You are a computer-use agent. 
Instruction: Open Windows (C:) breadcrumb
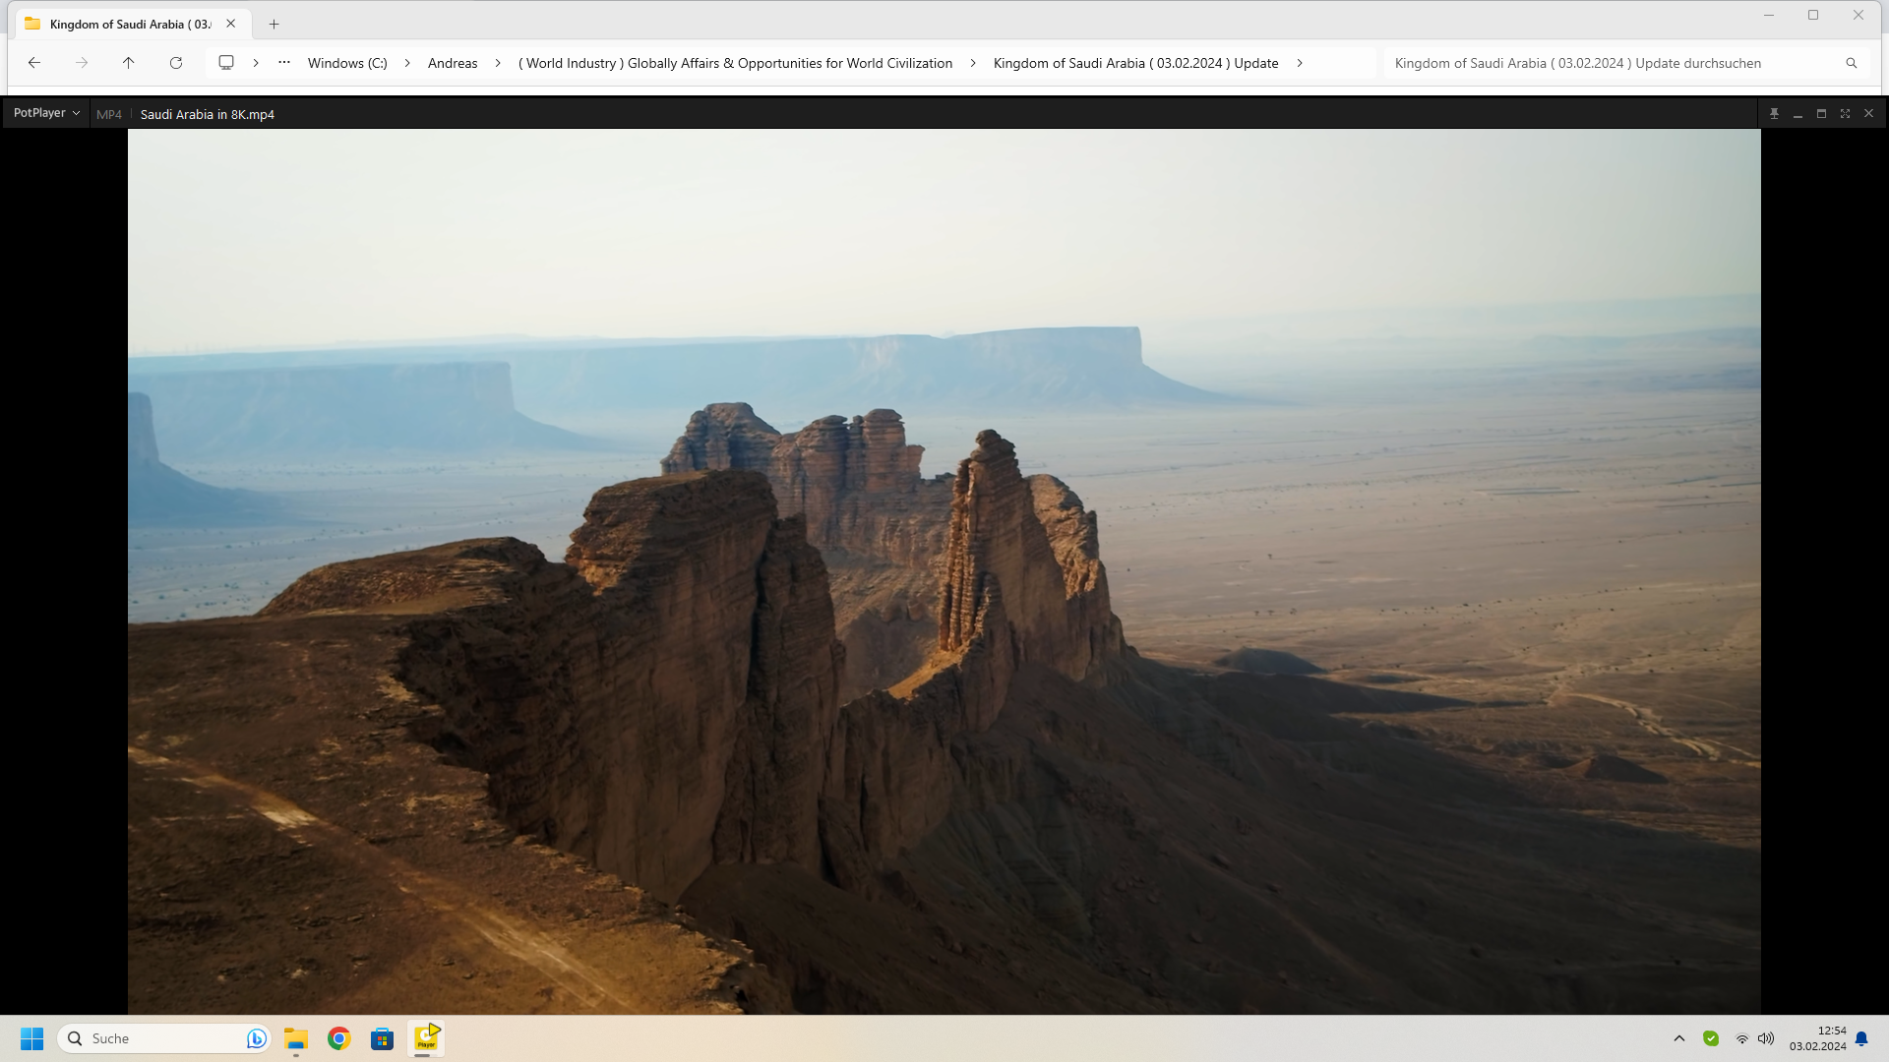point(347,63)
